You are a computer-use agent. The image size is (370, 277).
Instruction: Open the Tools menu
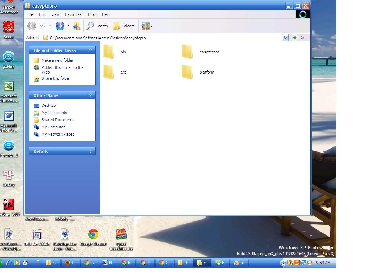click(91, 14)
